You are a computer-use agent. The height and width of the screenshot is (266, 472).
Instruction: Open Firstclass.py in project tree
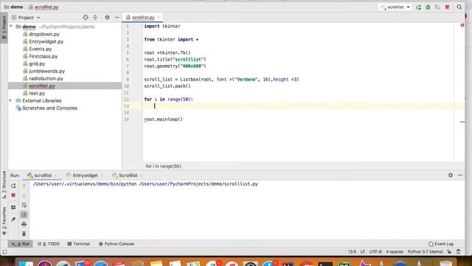43,56
